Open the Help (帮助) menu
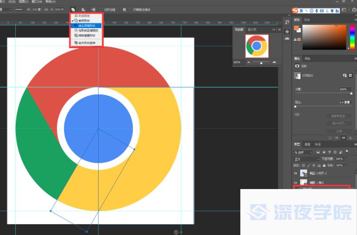This screenshot has height=235, width=357. [x=50, y=2]
